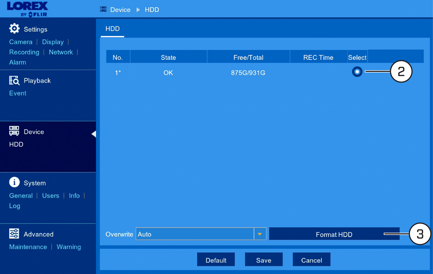The width and height of the screenshot is (433, 274).
Task: Click the Lorex by FLIR logo
Action: pos(27,9)
